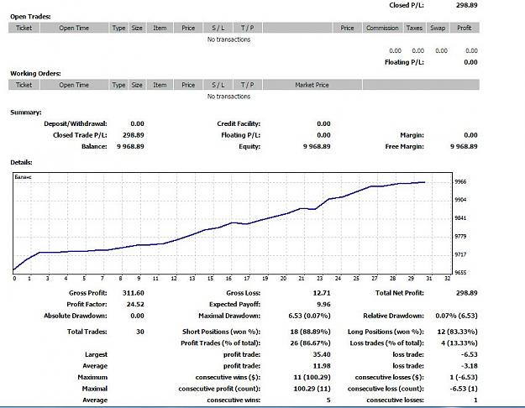The width and height of the screenshot is (525, 408).
Task: Click the 'Баланс' chart legend label
Action: coord(23,177)
